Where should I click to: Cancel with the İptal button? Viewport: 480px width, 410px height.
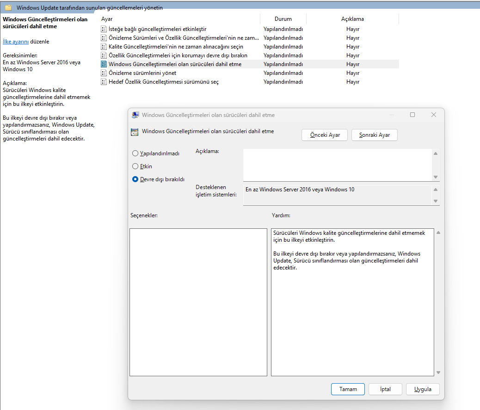(385, 389)
